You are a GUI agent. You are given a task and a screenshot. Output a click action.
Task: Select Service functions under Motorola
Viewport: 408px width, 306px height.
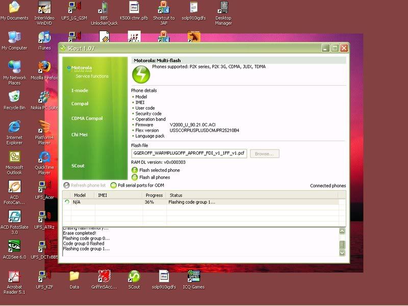pyautogui.click(x=92, y=76)
